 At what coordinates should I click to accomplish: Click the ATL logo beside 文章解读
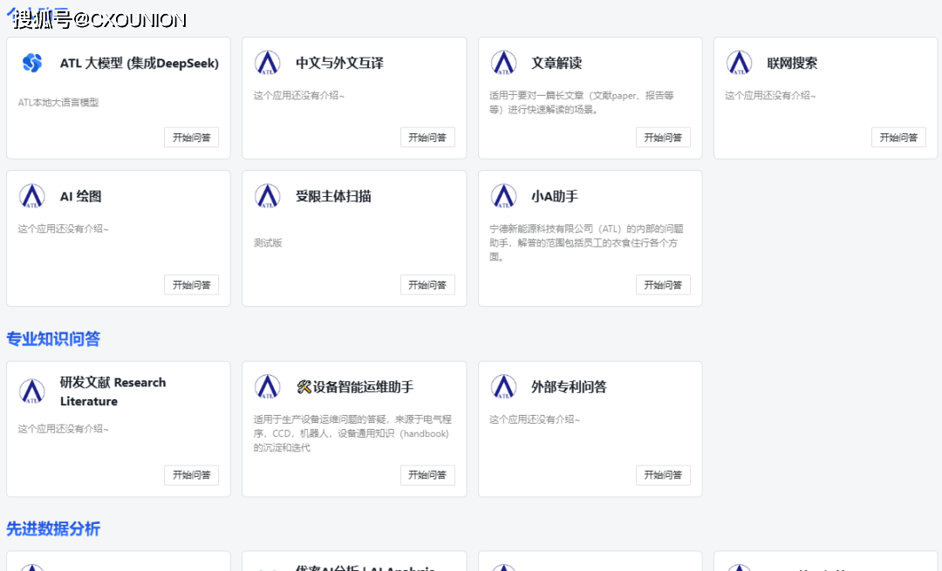pyautogui.click(x=503, y=63)
